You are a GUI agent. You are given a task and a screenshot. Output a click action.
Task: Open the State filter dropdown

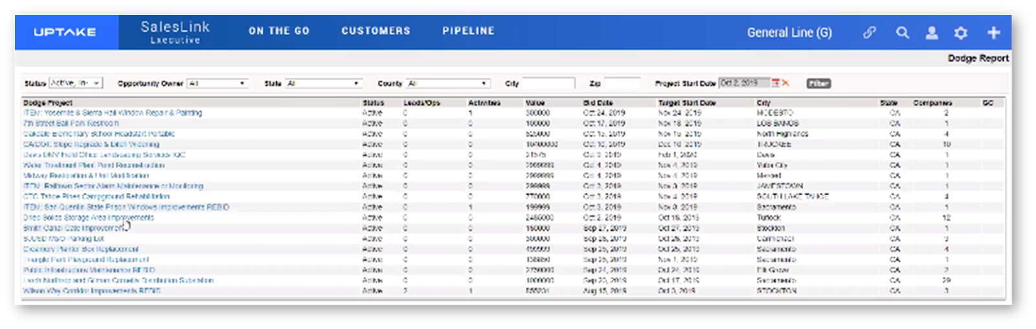323,83
